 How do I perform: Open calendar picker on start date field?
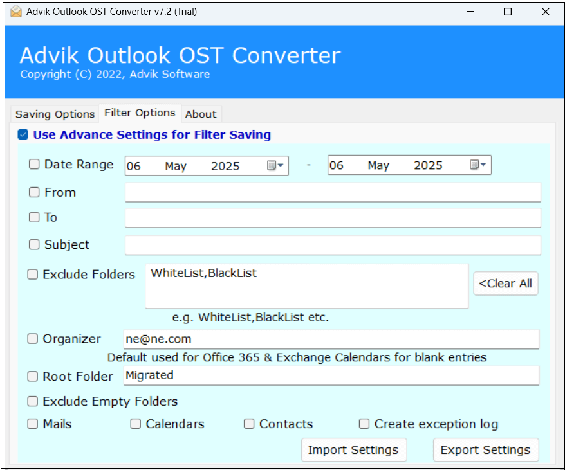pos(275,165)
